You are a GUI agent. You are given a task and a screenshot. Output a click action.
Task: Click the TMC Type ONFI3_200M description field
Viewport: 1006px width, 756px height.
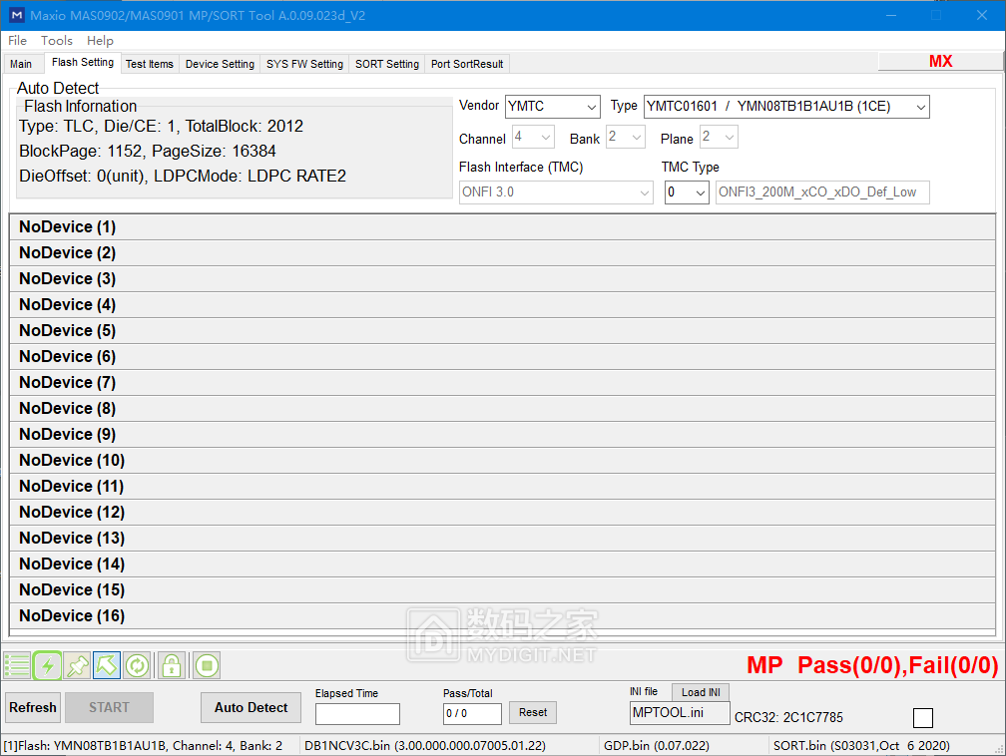822,192
